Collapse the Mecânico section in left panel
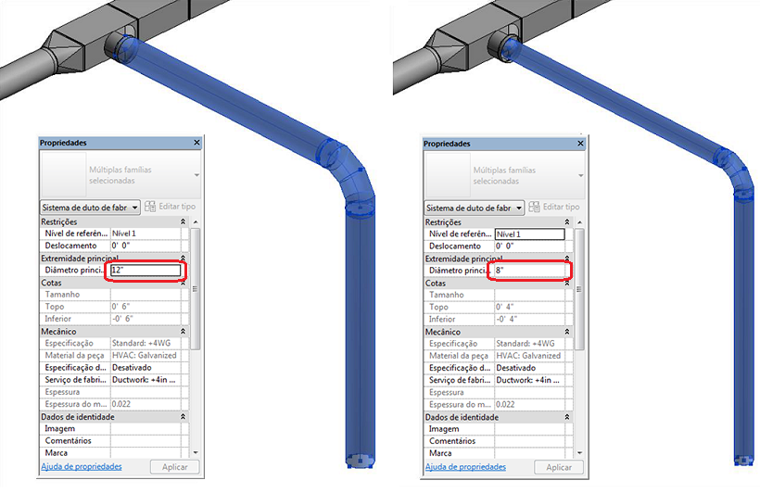The image size is (760, 493). click(184, 332)
